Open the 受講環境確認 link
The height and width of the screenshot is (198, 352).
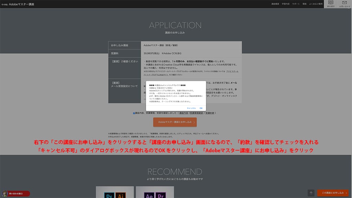196,113
